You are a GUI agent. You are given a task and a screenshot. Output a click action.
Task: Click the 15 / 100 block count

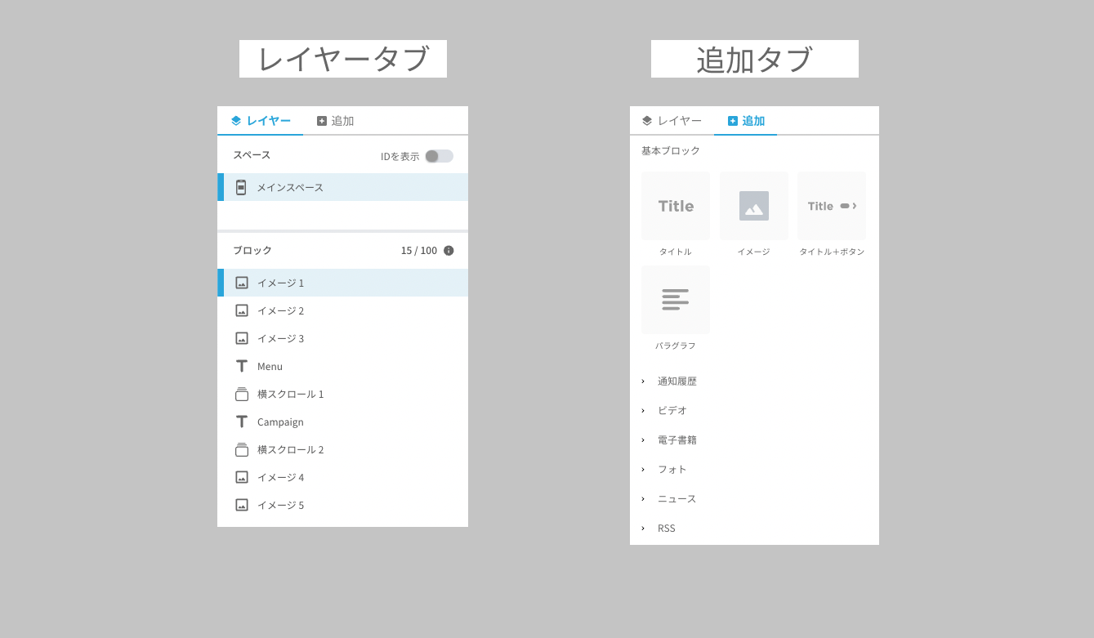point(419,251)
